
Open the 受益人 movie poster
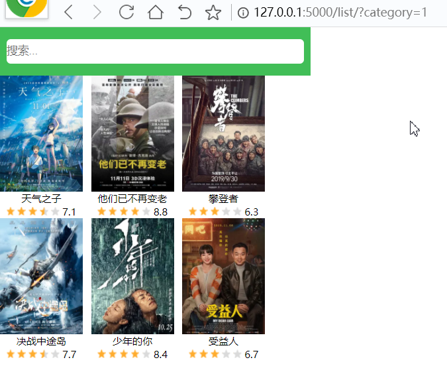coord(224,276)
